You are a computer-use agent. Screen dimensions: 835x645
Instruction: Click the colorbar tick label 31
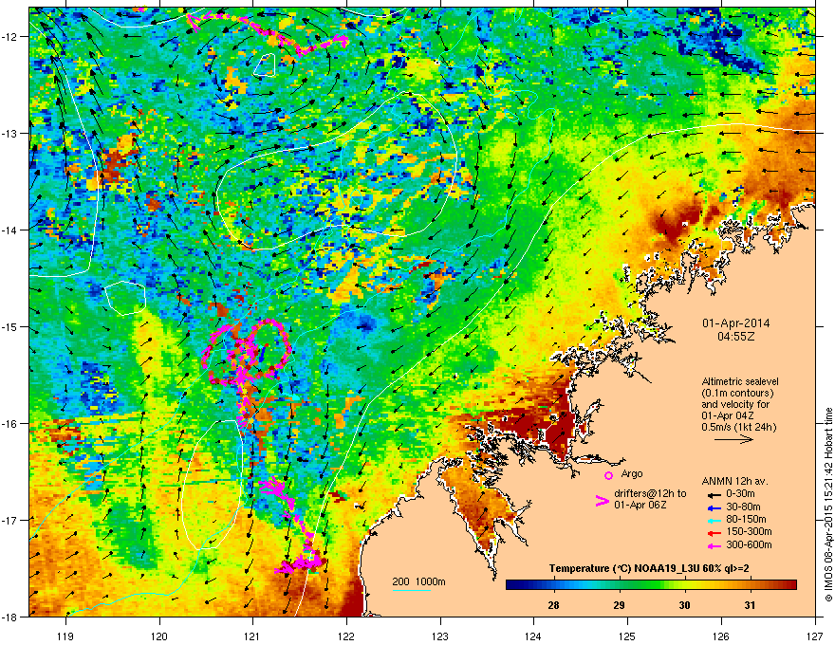(x=750, y=605)
